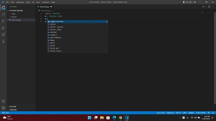This screenshot has height=121, width=216.
Task: Toggle secondary side bar visibility
Action: 190,2
